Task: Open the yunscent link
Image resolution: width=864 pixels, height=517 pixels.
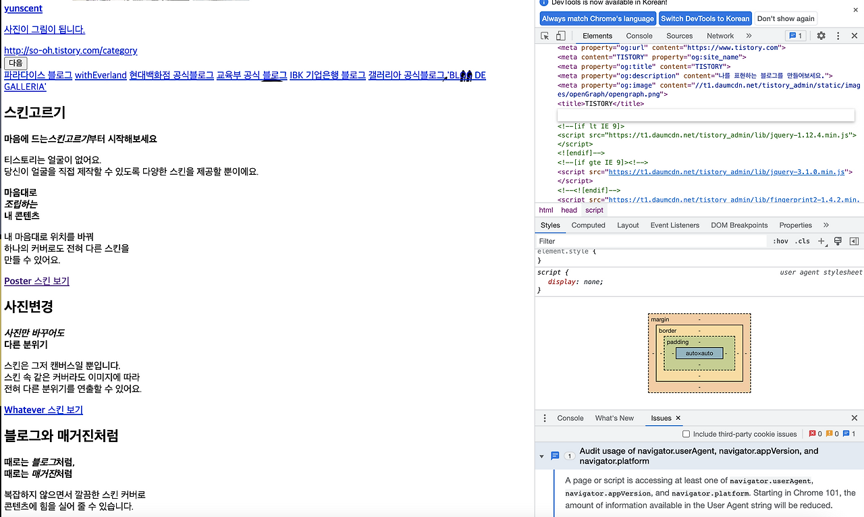Action: [23, 9]
